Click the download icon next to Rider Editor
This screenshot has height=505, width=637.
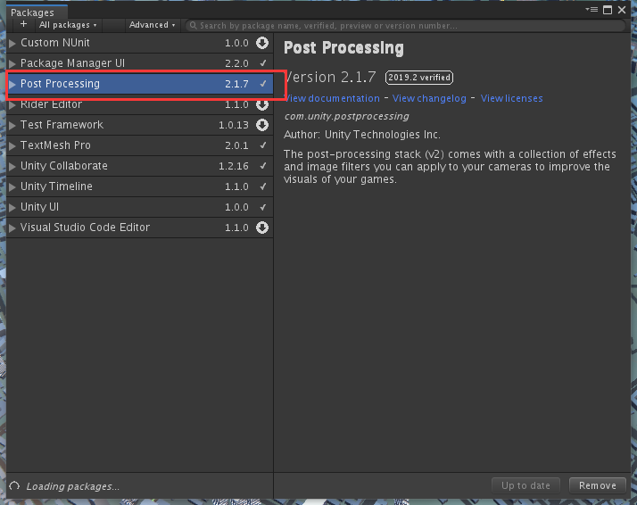click(262, 104)
